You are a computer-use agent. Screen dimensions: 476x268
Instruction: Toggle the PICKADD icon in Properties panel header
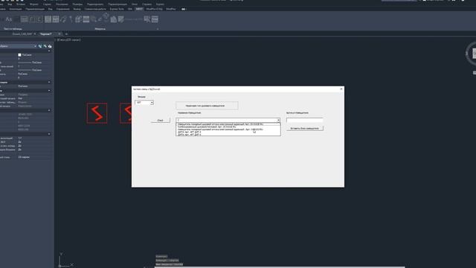point(40,46)
